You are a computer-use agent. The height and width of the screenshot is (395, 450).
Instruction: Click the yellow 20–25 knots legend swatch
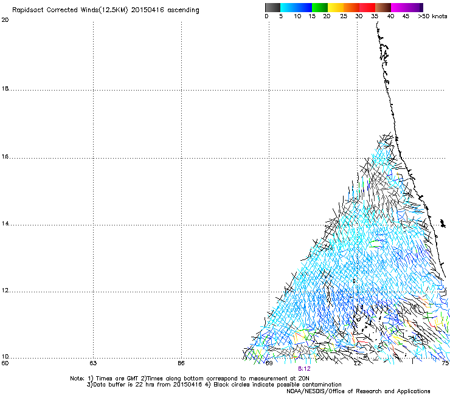[336, 7]
